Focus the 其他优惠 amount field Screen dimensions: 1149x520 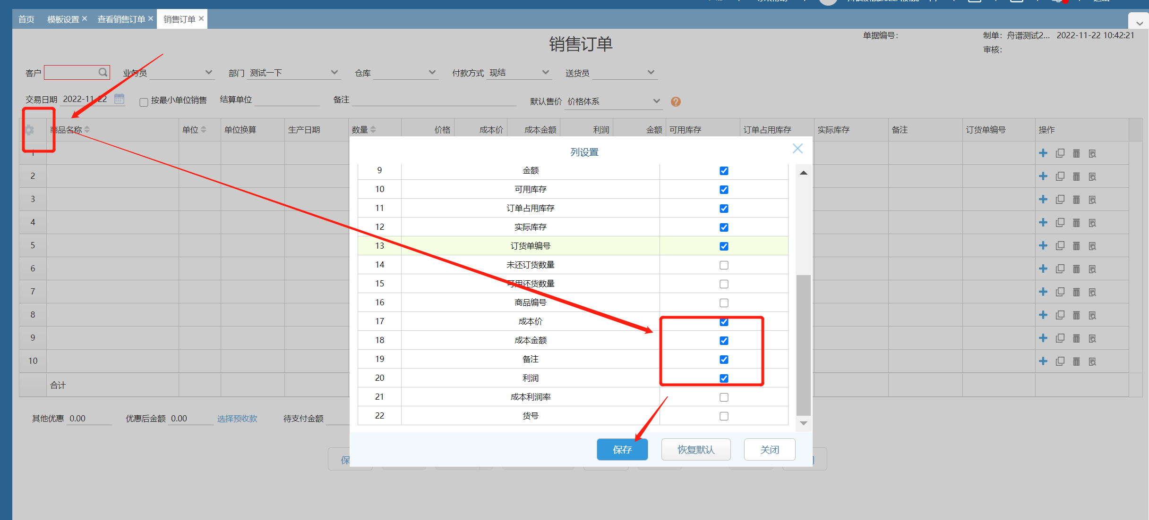89,419
